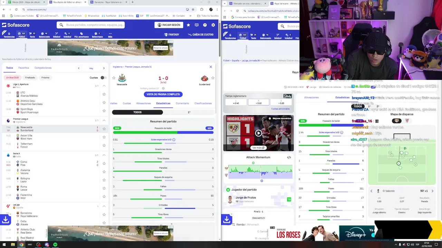Open the Más sports menu in left window
Image resolution: width=442 pixels, height=248 pixels.
110,35
